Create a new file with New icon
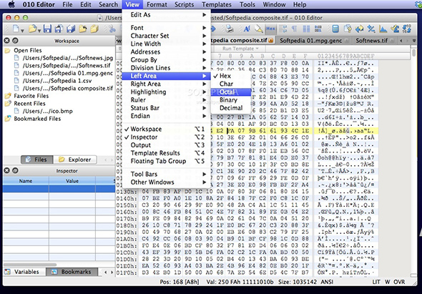Image resolution: width=422 pixels, height=294 pixels. 16,29
